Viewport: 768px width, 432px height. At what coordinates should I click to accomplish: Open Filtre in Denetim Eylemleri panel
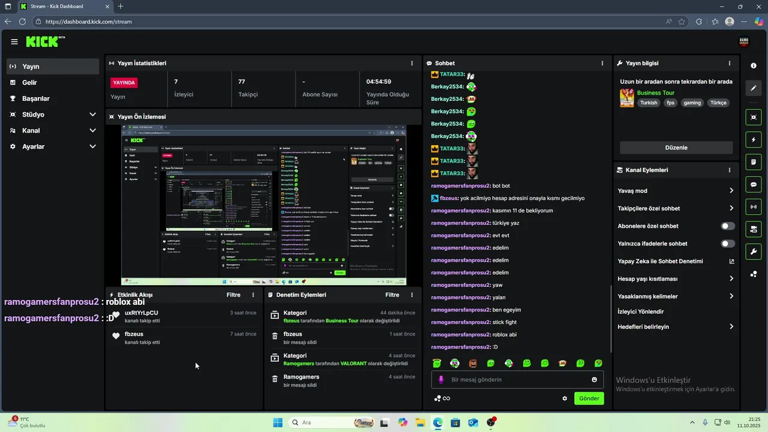(x=392, y=295)
